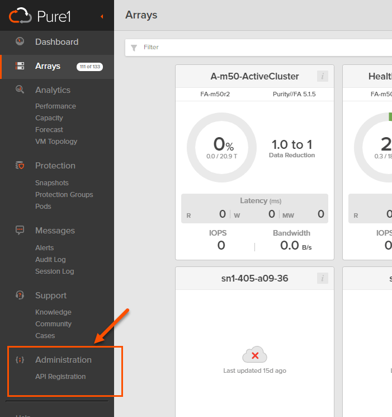Screen dimensions: 392x417
Task: Open Capacity analytics
Action: pos(49,118)
